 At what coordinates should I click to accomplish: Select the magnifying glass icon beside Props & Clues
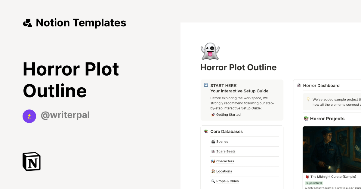[213, 181]
